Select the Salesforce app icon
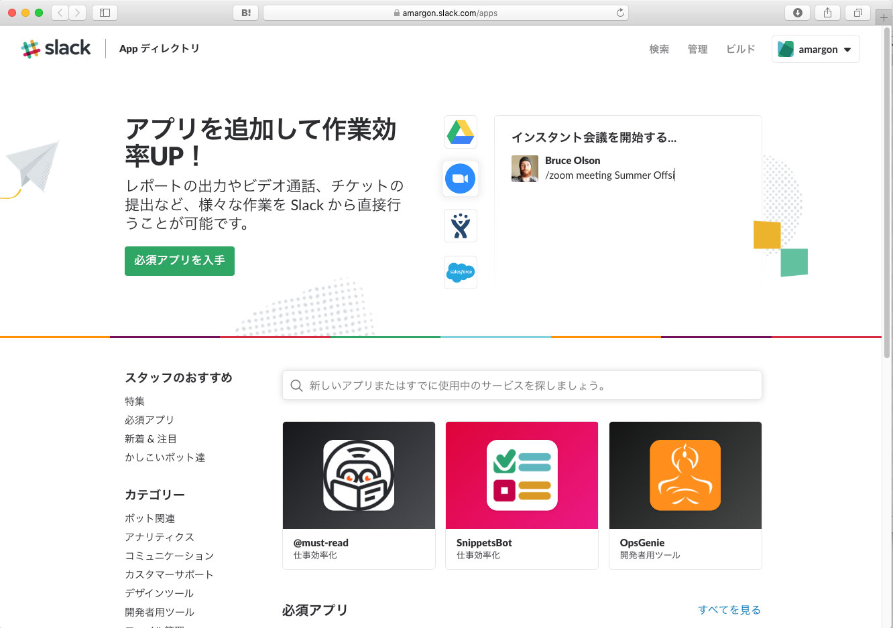This screenshot has height=628, width=893. [461, 272]
